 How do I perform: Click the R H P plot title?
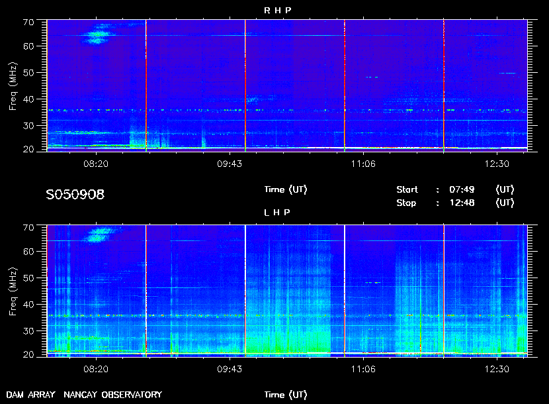click(277, 11)
